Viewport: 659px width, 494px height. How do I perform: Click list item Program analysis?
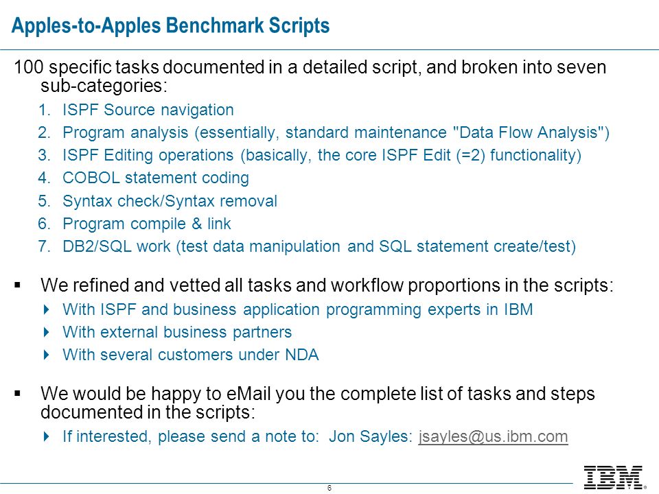[336, 132]
